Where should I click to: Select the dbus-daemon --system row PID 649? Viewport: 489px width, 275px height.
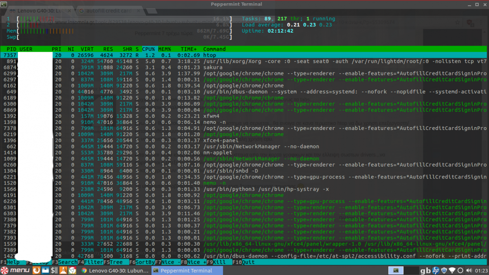244,92
